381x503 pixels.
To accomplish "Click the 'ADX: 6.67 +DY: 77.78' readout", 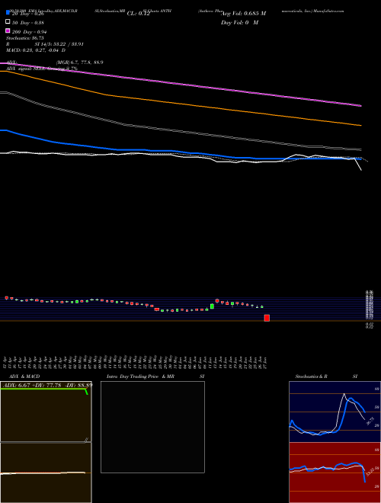I will pyautogui.click(x=47, y=385).
